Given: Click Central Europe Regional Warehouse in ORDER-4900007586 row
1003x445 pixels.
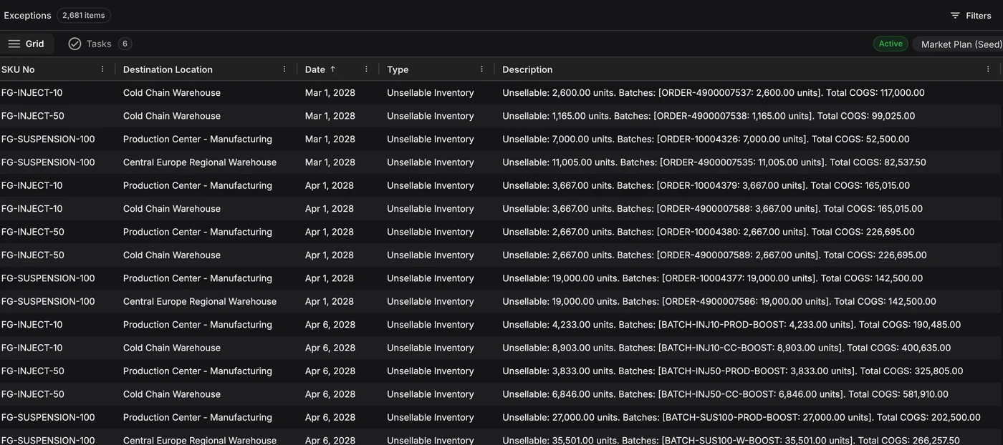Looking at the screenshot, I should [x=200, y=301].
